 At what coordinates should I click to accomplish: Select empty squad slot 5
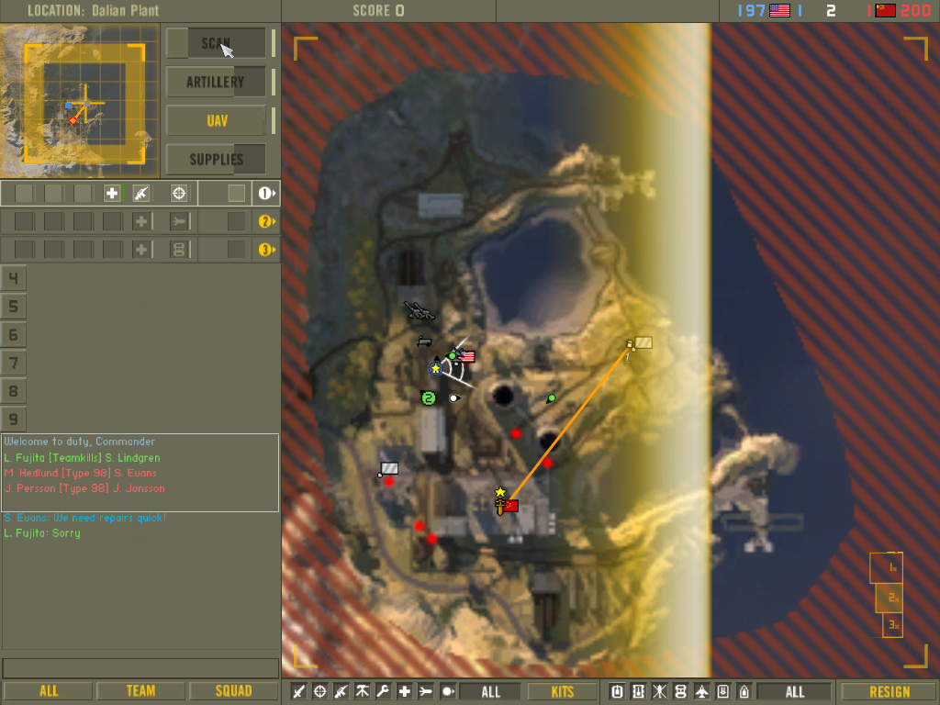click(13, 307)
